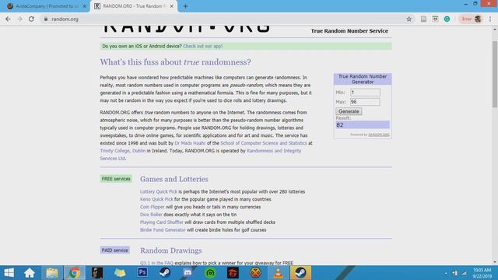498x280 pixels.
Task: Go forward with the browser forward arrow
Action: pyautogui.click(x=19, y=19)
